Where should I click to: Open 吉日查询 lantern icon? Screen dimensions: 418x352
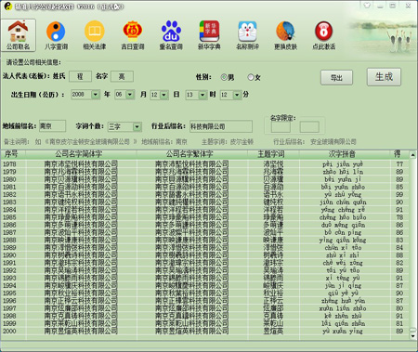(x=133, y=34)
